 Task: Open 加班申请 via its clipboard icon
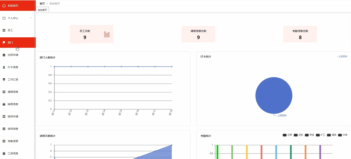(4, 55)
